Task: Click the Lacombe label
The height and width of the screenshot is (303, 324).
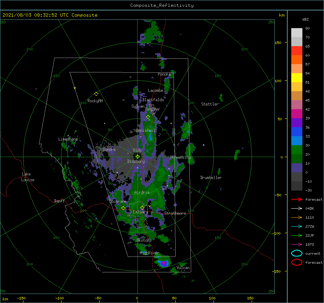Action: (156, 90)
